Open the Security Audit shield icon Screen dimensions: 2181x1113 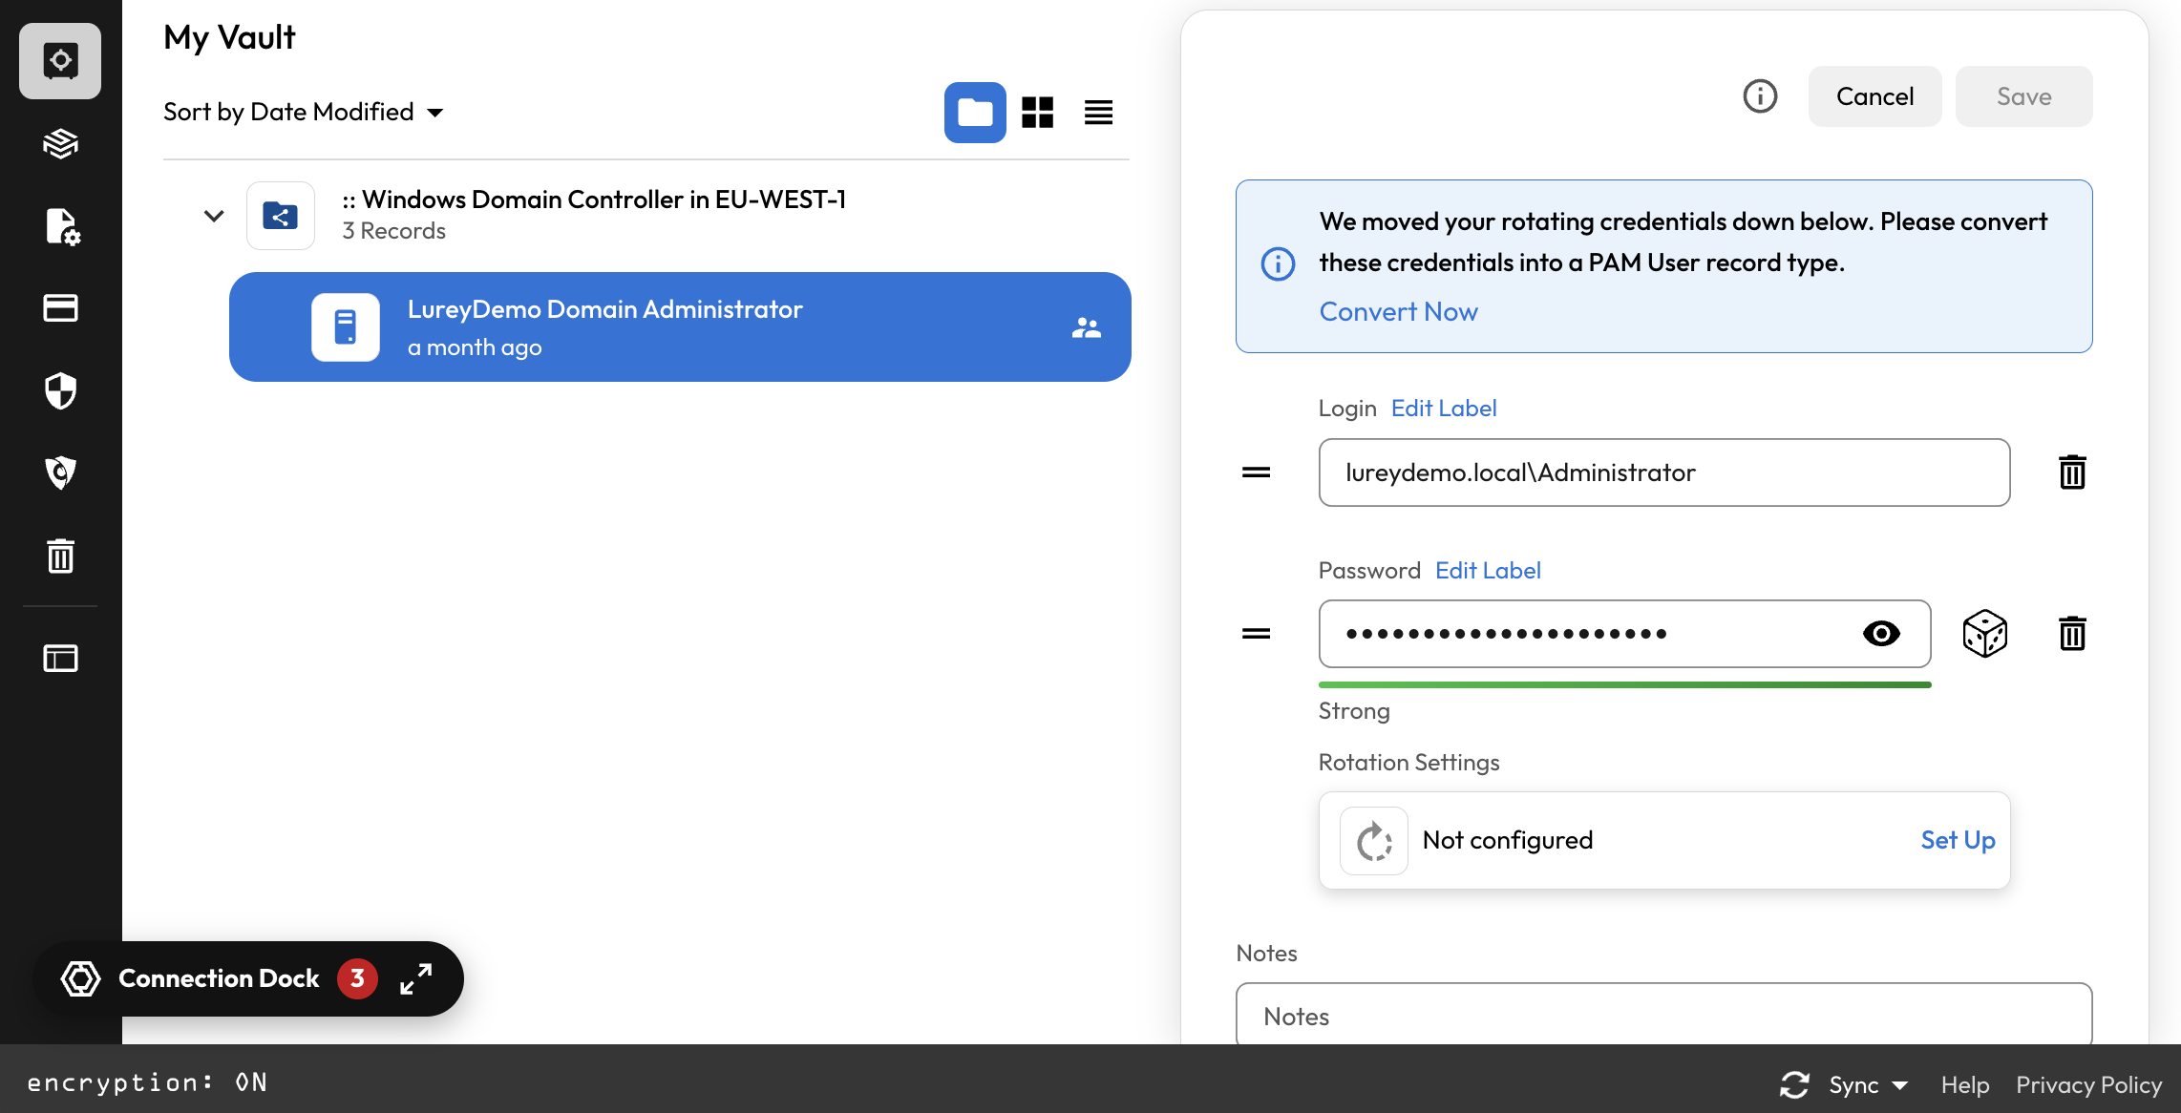point(60,390)
